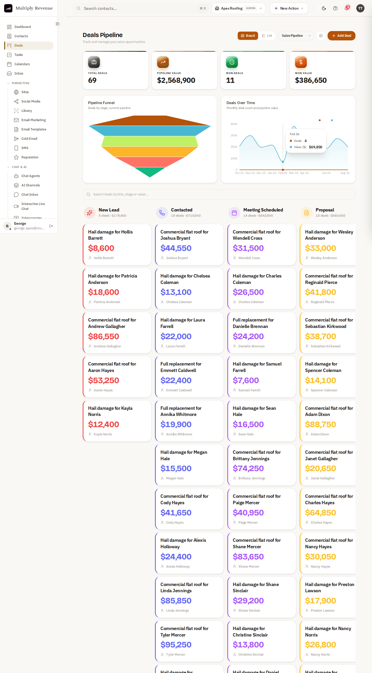This screenshot has height=673, width=372.
Task: Click the Pipeline Value trend icon
Action: (x=163, y=62)
